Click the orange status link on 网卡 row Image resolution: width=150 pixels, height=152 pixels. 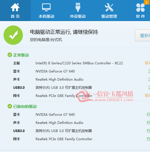pos(147,96)
